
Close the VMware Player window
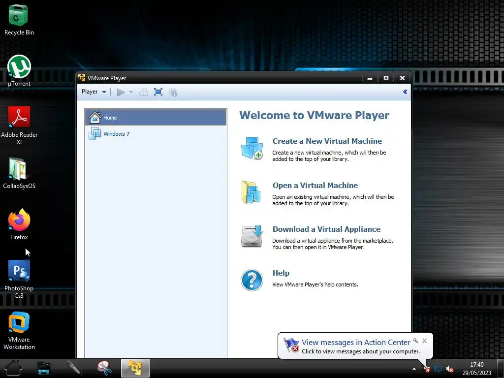pyautogui.click(x=402, y=78)
